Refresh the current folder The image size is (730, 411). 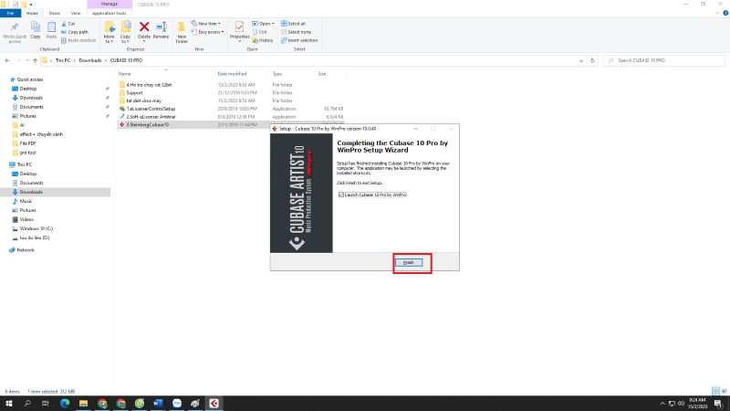[592, 60]
